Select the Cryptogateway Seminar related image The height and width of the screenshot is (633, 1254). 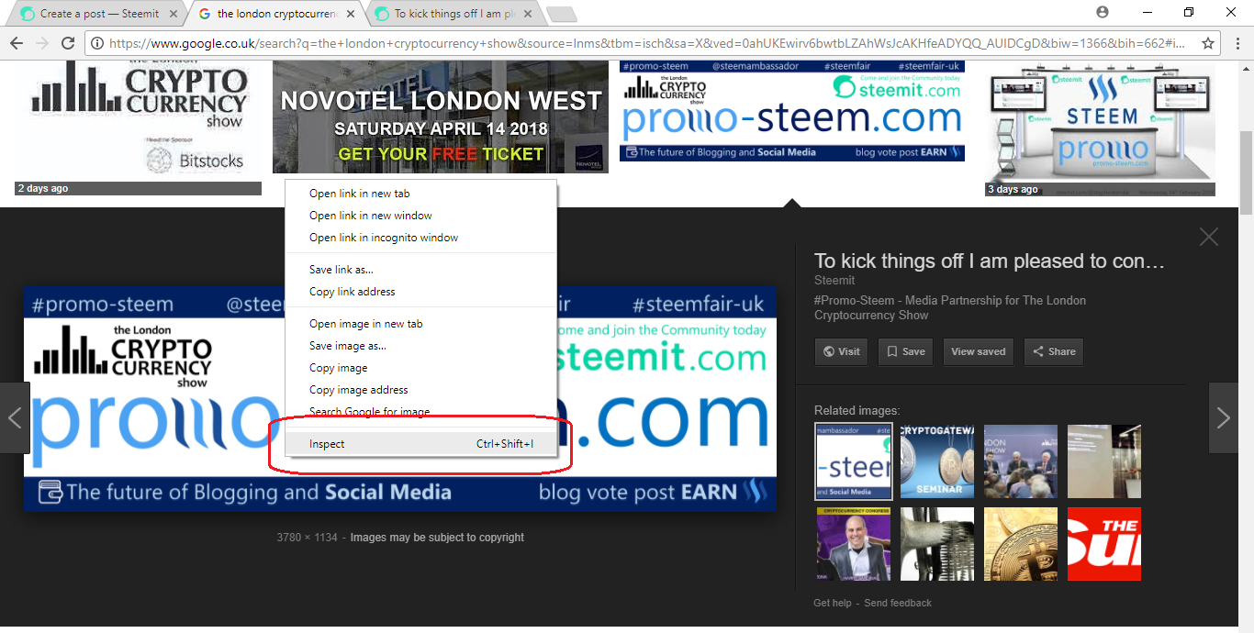pyautogui.click(x=937, y=461)
